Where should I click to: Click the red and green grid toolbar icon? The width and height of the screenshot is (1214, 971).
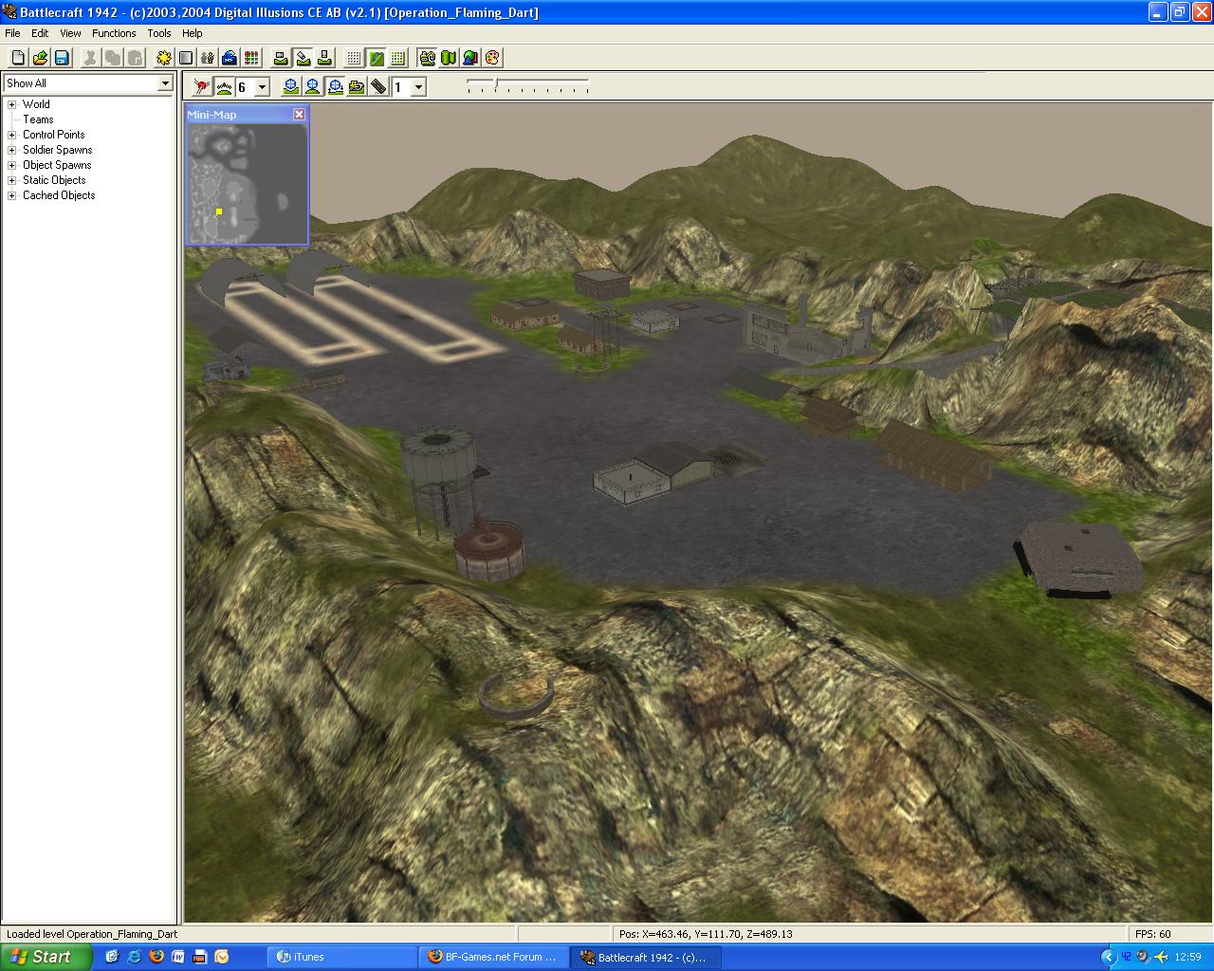coord(251,58)
